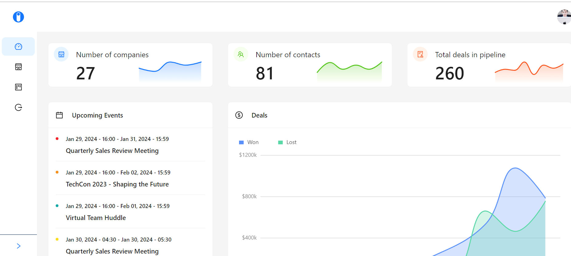Click date range ending Feb 01, 2024
Screen dimensions: 571x256
[x=118, y=206]
